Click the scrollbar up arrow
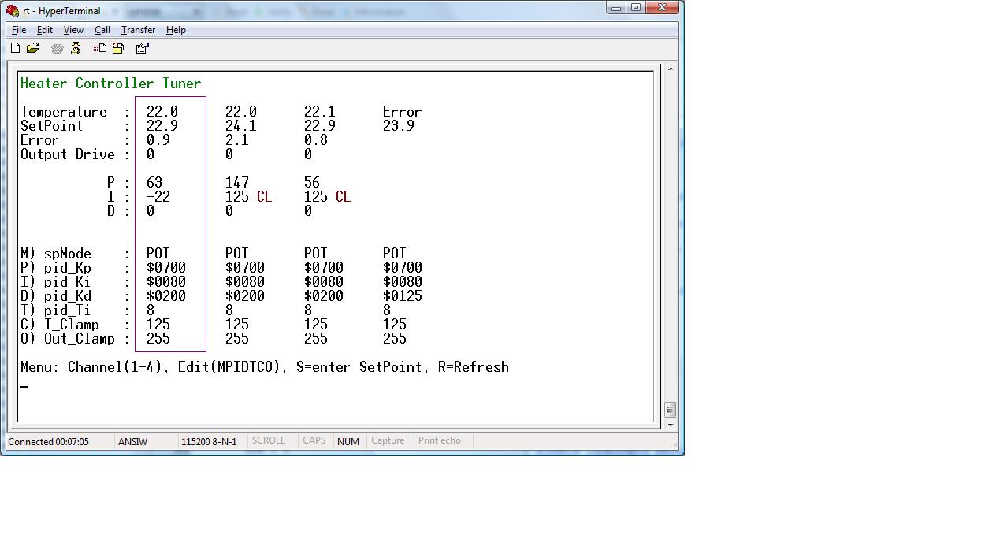985x535 pixels. click(670, 69)
